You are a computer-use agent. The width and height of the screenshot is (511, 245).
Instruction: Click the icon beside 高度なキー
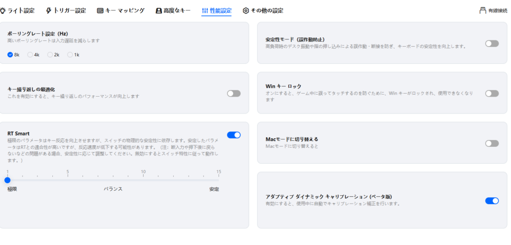click(159, 10)
